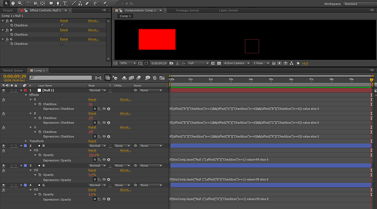Toggle the B Checkbox in Effect Controls

[x=62, y=34]
